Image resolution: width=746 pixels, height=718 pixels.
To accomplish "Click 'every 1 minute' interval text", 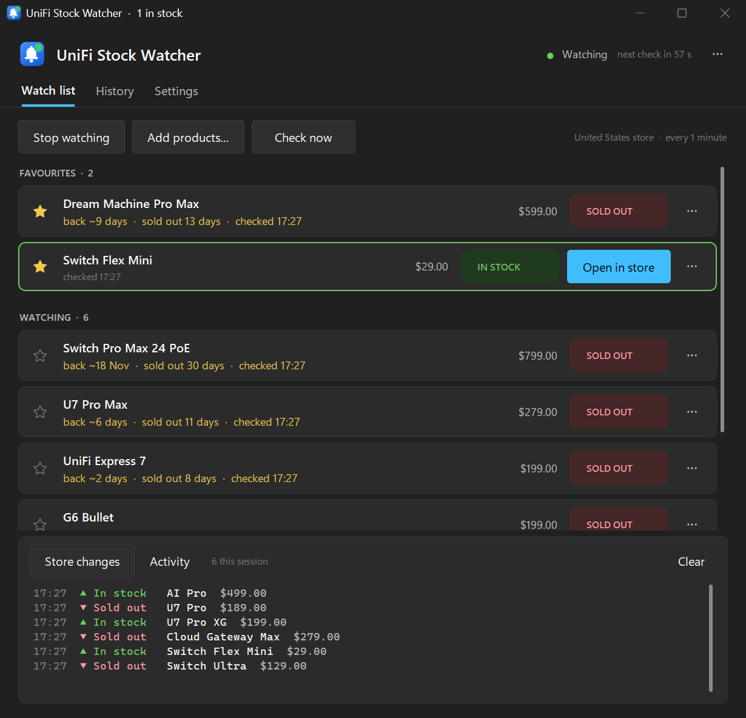I will click(696, 138).
